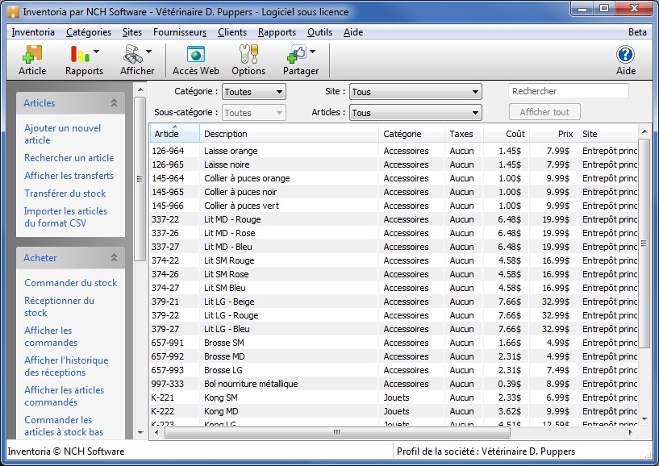
Task: Open Afficher les transferts link
Action: tap(69, 176)
